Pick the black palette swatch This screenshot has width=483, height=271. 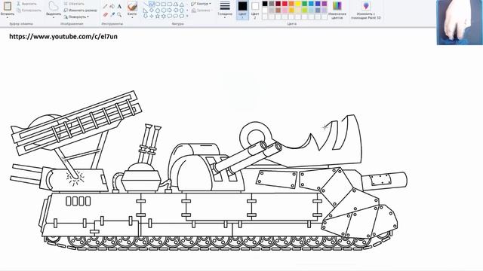[x=265, y=4]
